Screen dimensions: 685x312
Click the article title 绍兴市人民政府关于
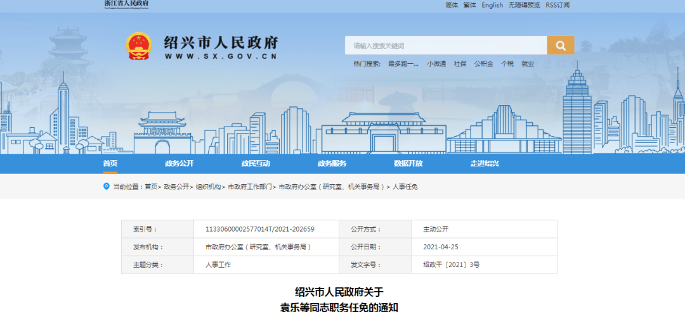tap(339, 291)
